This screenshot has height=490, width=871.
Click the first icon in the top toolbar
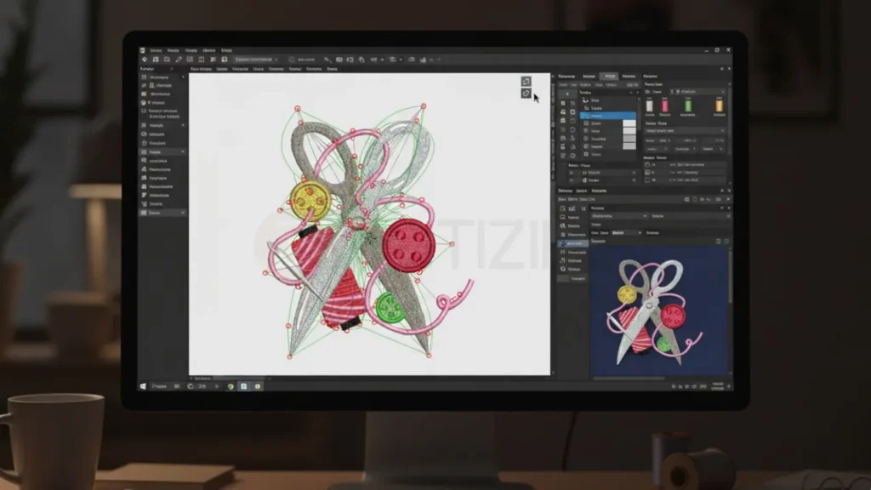point(145,60)
